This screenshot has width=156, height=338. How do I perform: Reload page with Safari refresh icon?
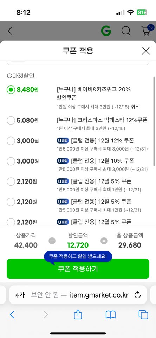pos(137,295)
